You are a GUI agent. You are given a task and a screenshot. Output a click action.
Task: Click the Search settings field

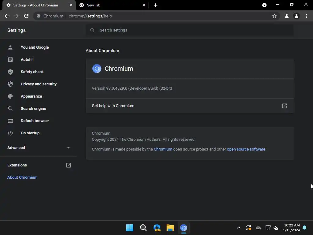click(190, 30)
